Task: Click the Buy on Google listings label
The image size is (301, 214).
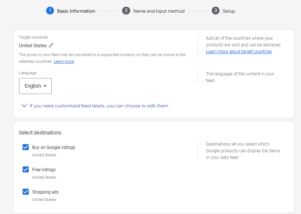Action: point(54,147)
